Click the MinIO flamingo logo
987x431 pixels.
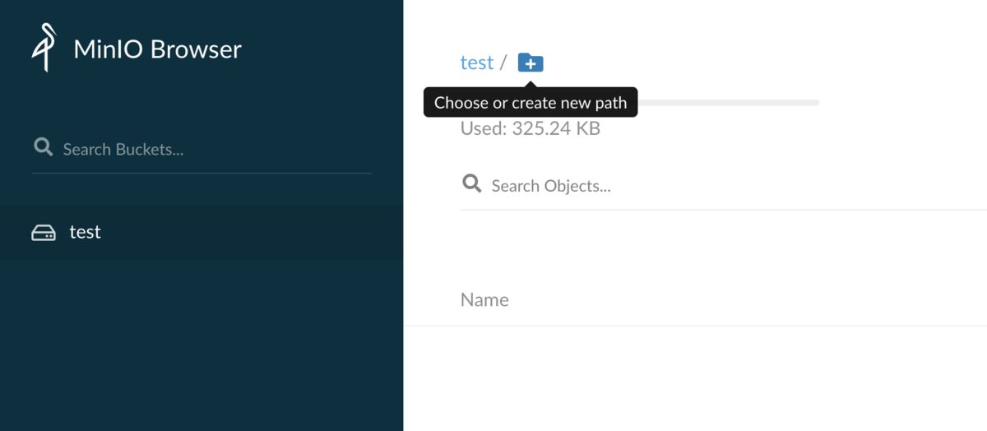44,48
